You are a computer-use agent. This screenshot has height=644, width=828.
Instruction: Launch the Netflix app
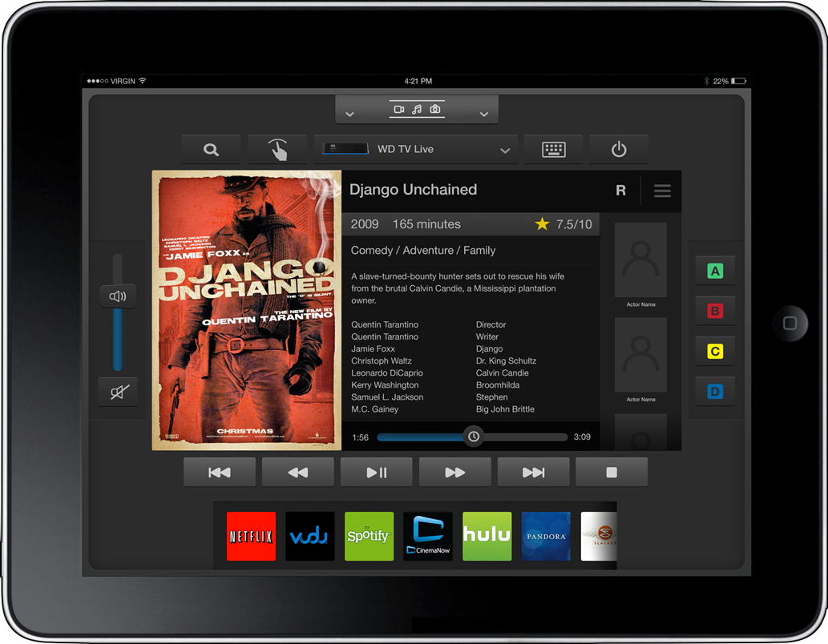[x=252, y=537]
